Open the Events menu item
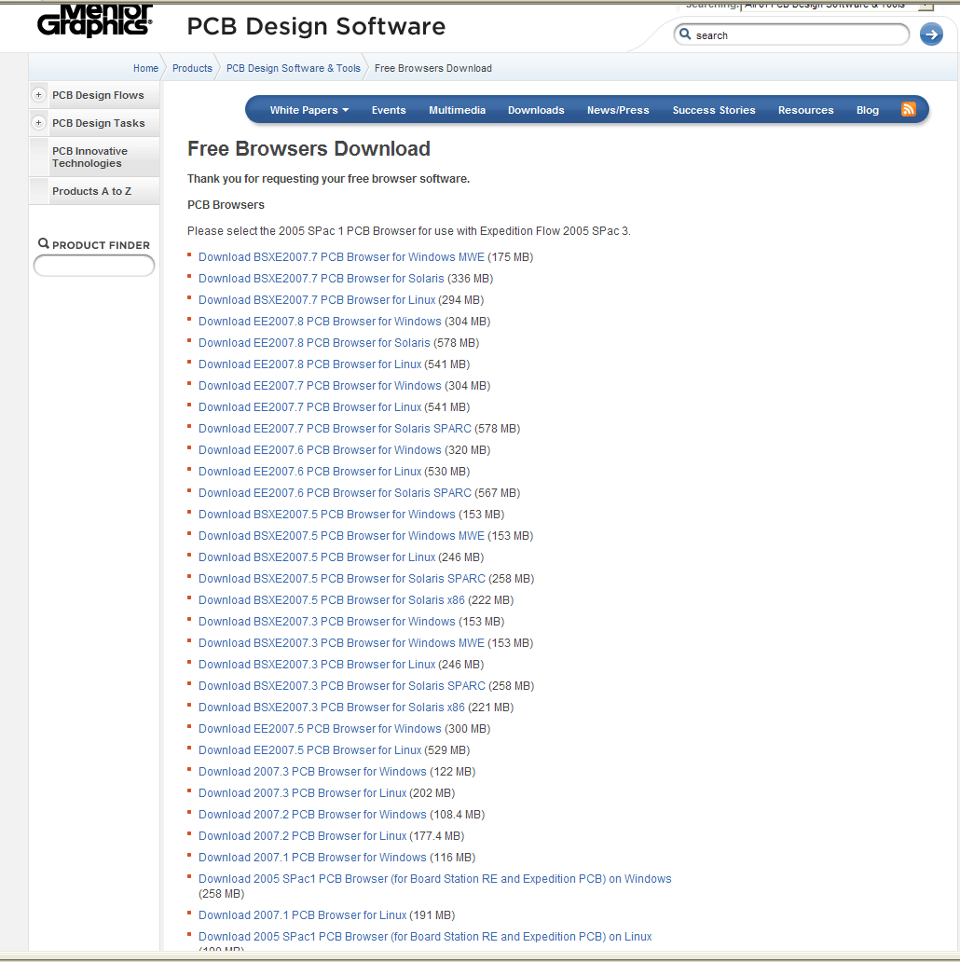Image resolution: width=960 pixels, height=962 pixels. pos(389,110)
